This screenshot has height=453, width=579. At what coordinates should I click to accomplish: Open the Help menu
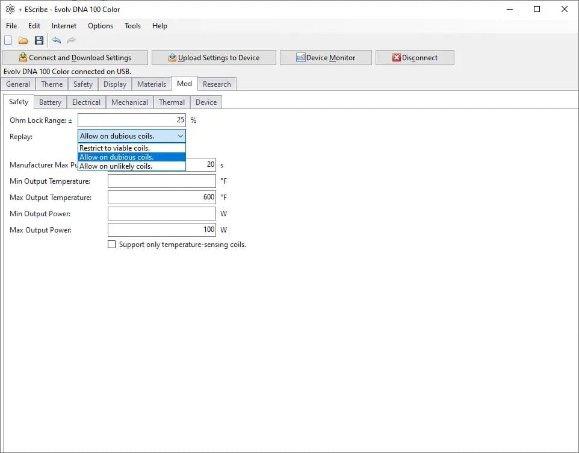pos(159,26)
